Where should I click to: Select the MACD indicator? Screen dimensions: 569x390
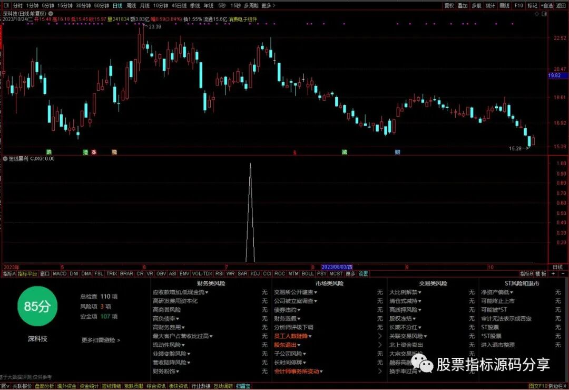pos(60,274)
